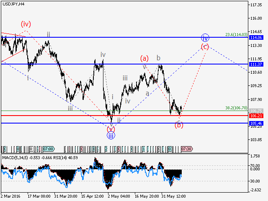Viewport: 268px width, 201px height.
Task: Select the red (b) wave label
Action: pyautogui.click(x=179, y=125)
